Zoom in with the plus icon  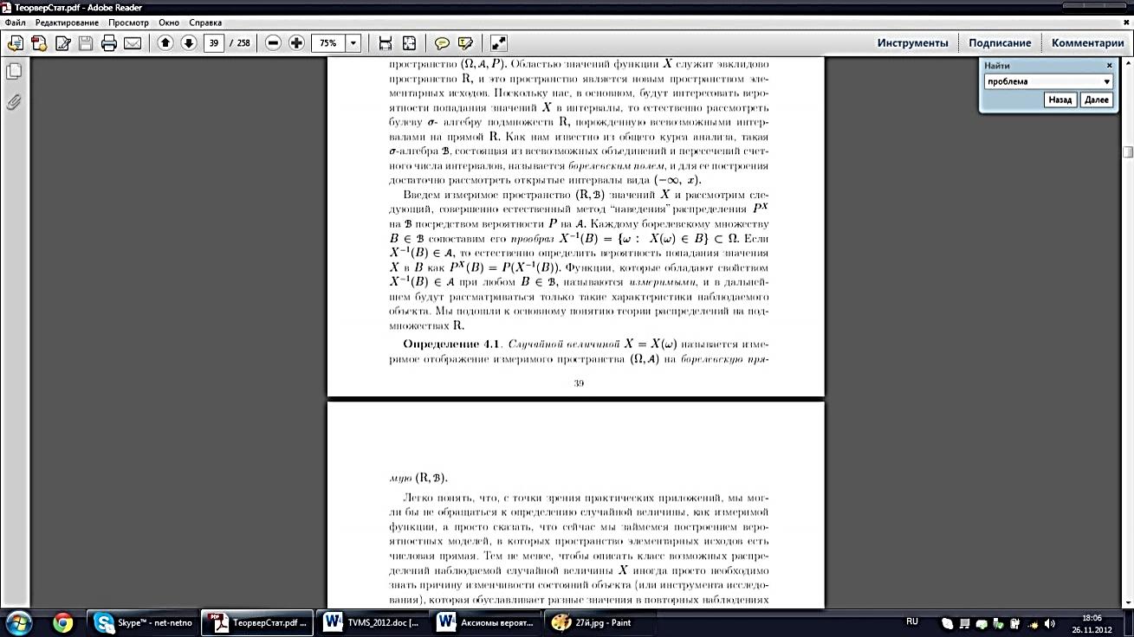[x=296, y=42]
